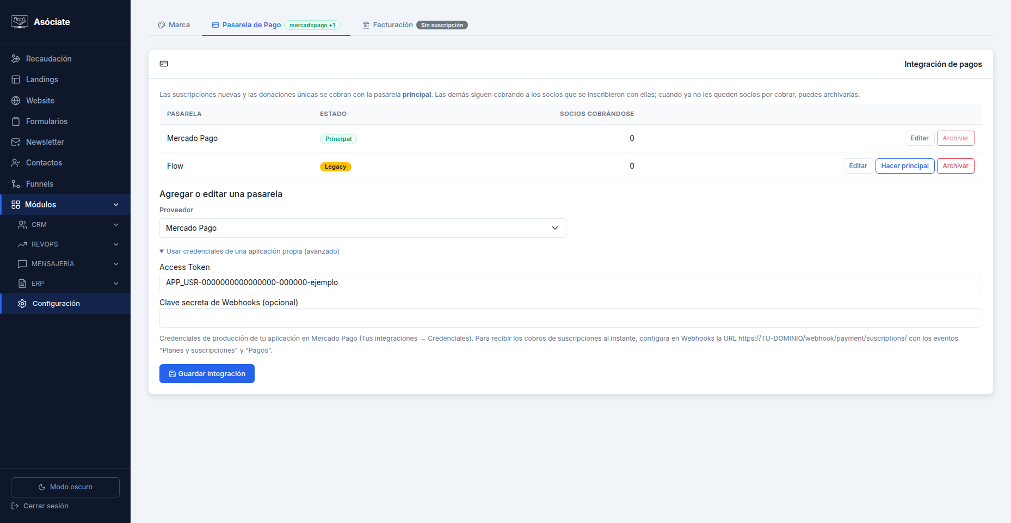Image resolution: width=1011 pixels, height=523 pixels.
Task: Click the CRM users icon
Action: pos(22,225)
